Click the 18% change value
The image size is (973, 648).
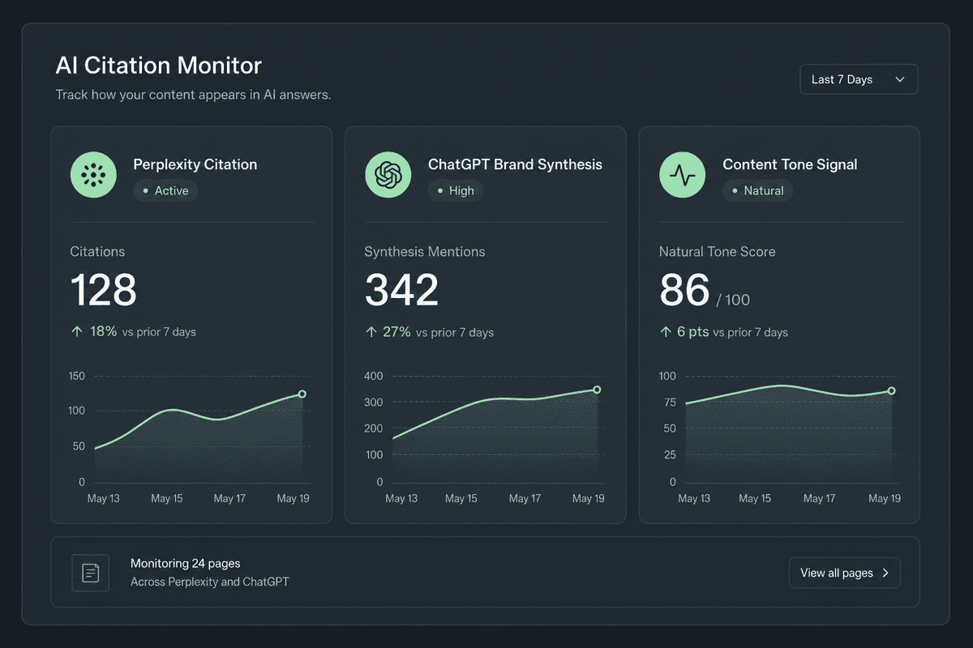point(104,331)
